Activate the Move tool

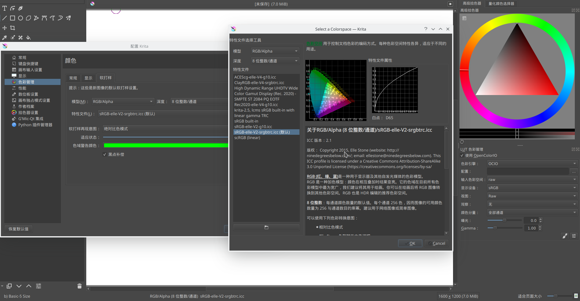click(5, 28)
